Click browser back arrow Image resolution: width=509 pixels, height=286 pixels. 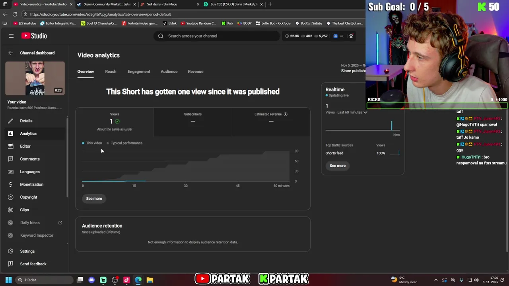coord(5,14)
